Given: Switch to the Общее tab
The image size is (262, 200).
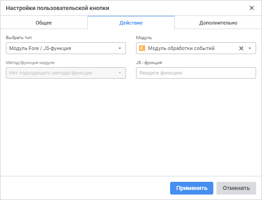Looking at the screenshot, I should pos(44,23).
